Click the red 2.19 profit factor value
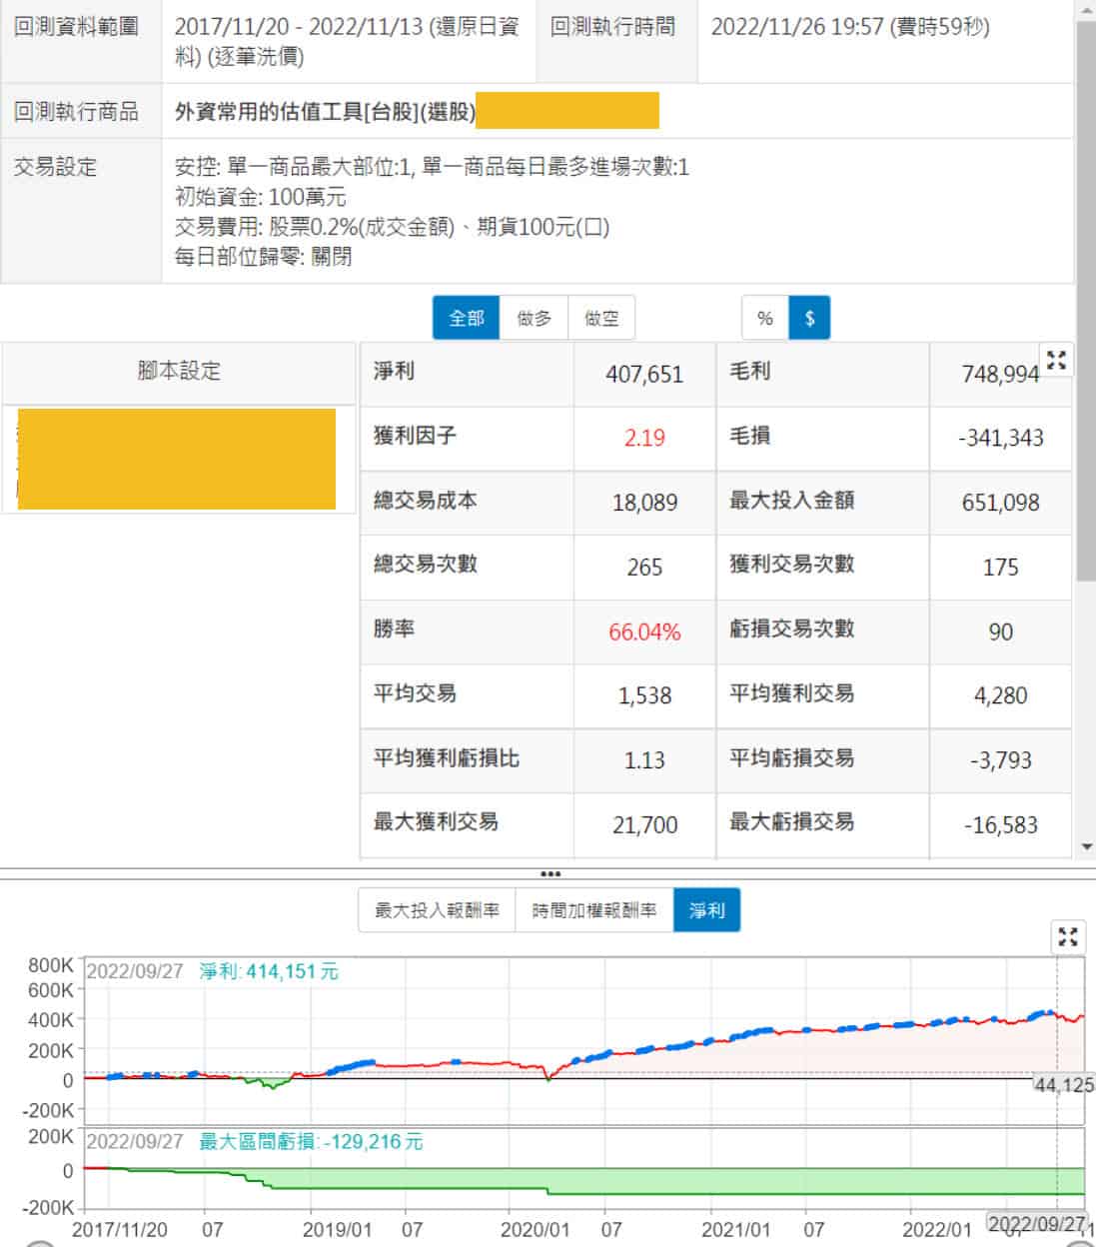The width and height of the screenshot is (1096, 1247). (x=644, y=438)
